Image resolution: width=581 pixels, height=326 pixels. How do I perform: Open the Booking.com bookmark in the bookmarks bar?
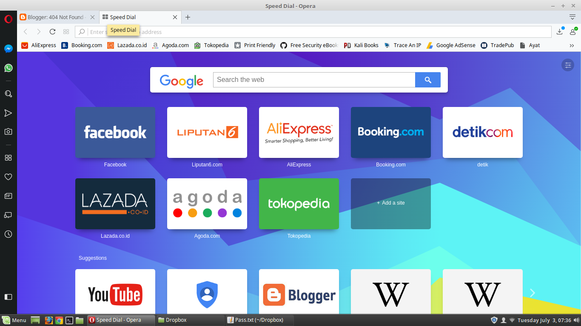pos(82,45)
